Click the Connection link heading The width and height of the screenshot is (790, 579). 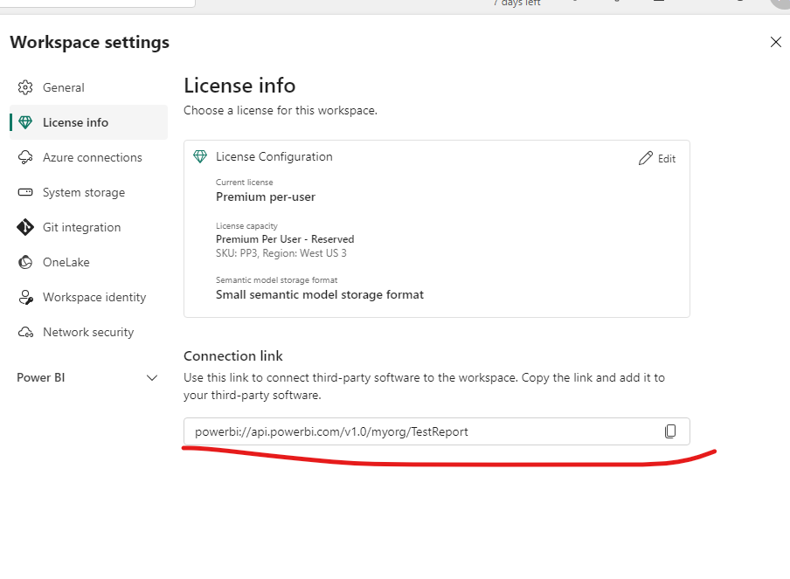pyautogui.click(x=233, y=356)
